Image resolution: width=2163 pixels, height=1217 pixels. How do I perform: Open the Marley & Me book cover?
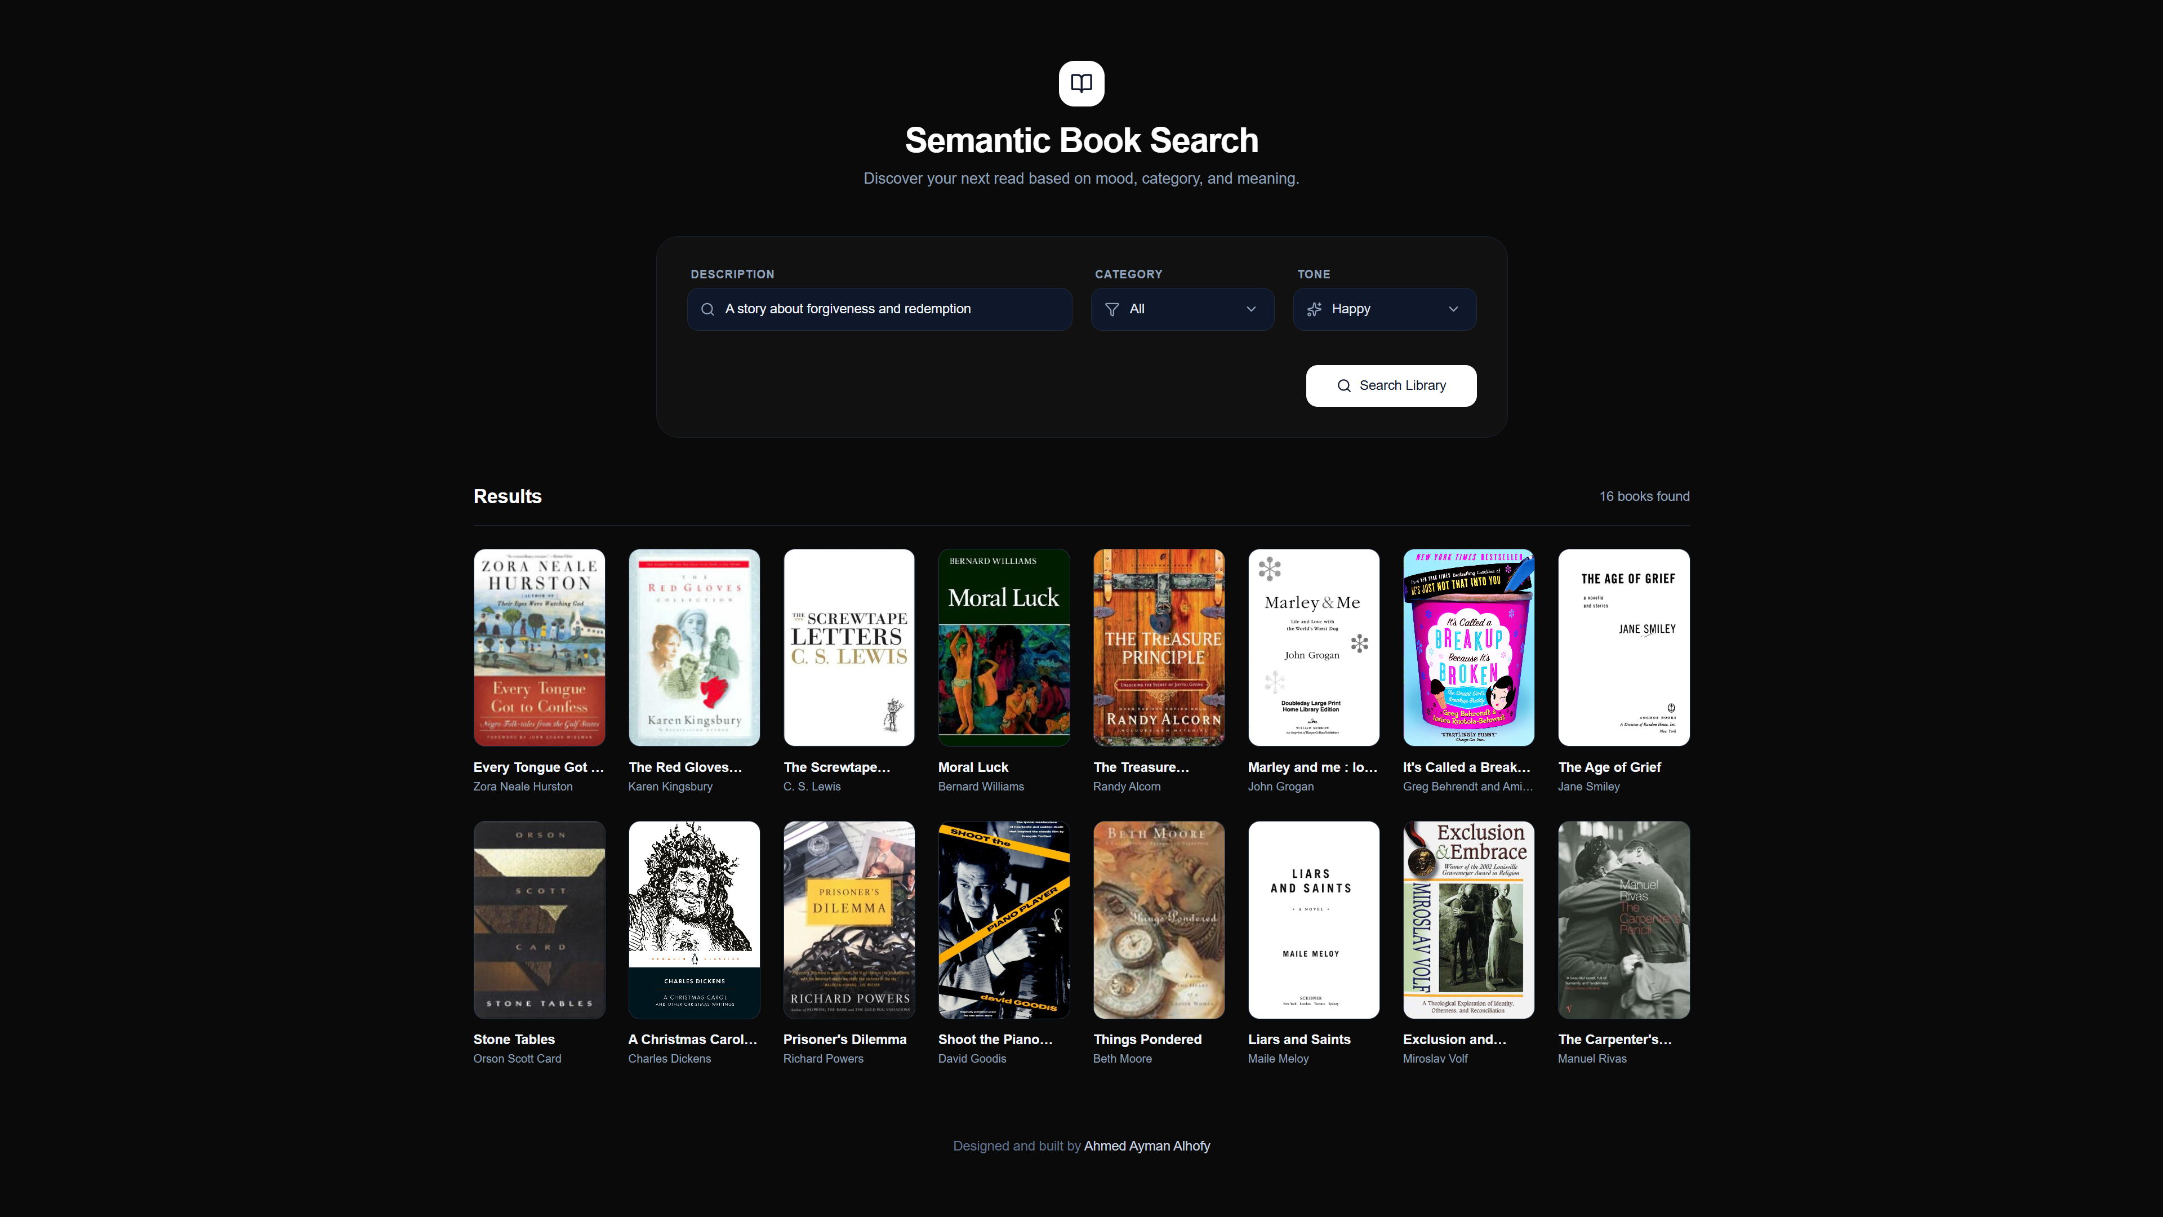tap(1313, 647)
